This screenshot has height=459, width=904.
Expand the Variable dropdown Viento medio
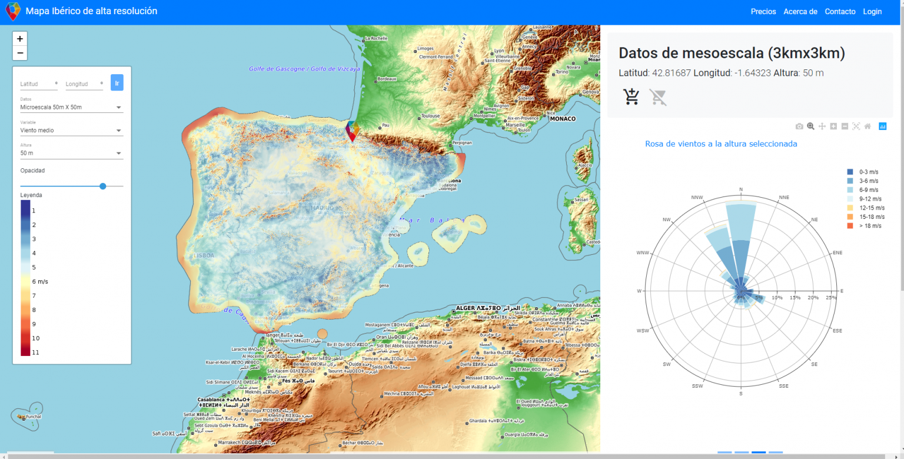click(71, 131)
